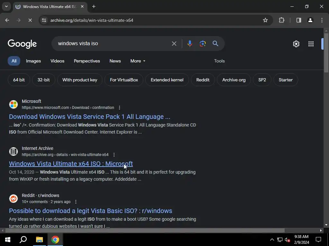Click the vertical page scrollbar thumb
The width and height of the screenshot is (329, 246).
(x=326, y=53)
